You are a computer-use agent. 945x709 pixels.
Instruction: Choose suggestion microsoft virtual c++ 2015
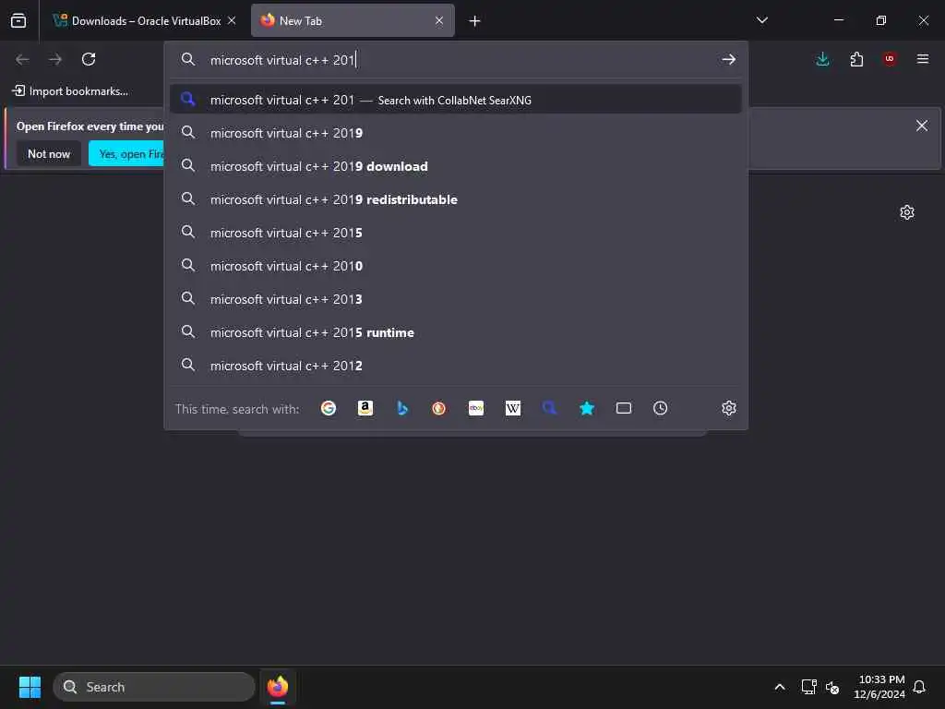[x=456, y=233]
